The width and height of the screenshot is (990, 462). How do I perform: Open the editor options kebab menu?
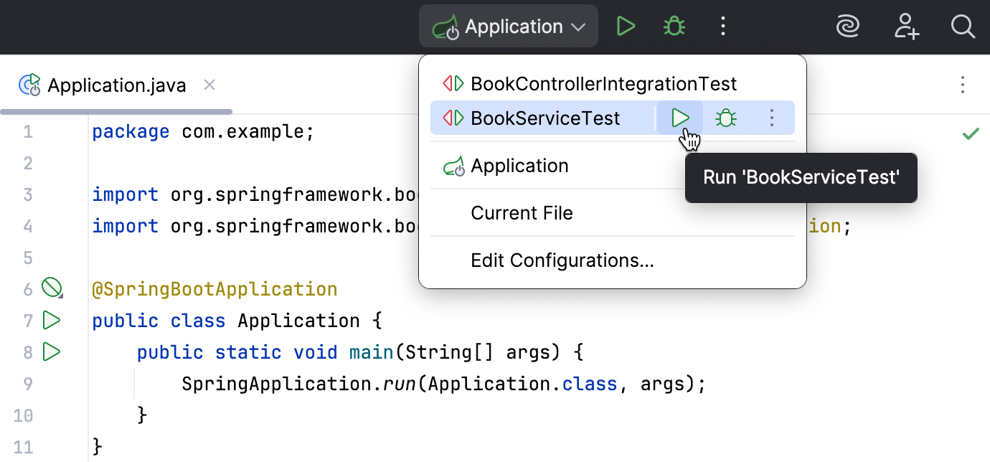tap(962, 85)
